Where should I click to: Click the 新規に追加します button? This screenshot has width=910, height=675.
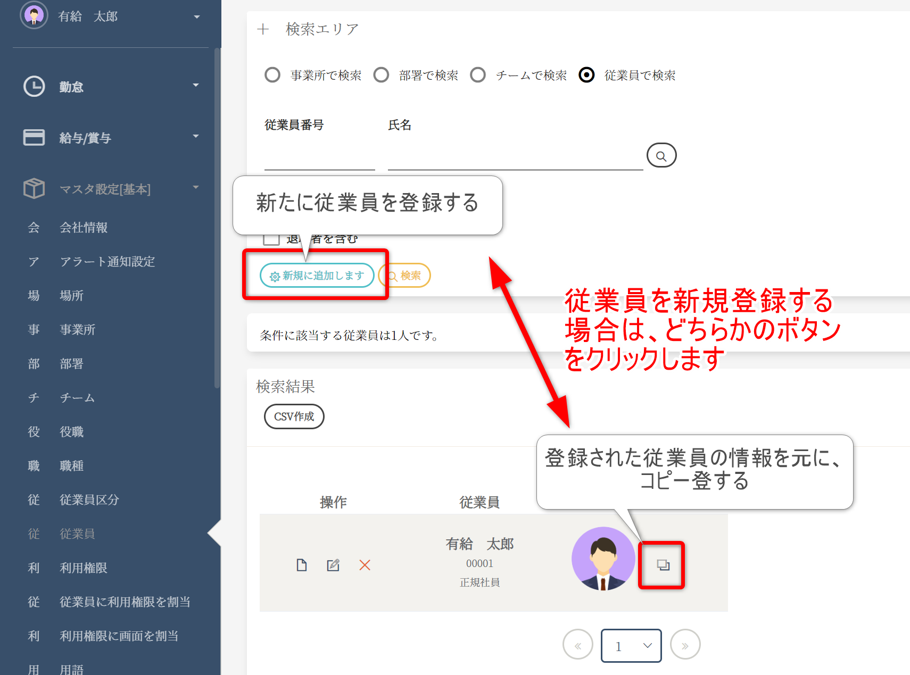pyautogui.click(x=317, y=276)
